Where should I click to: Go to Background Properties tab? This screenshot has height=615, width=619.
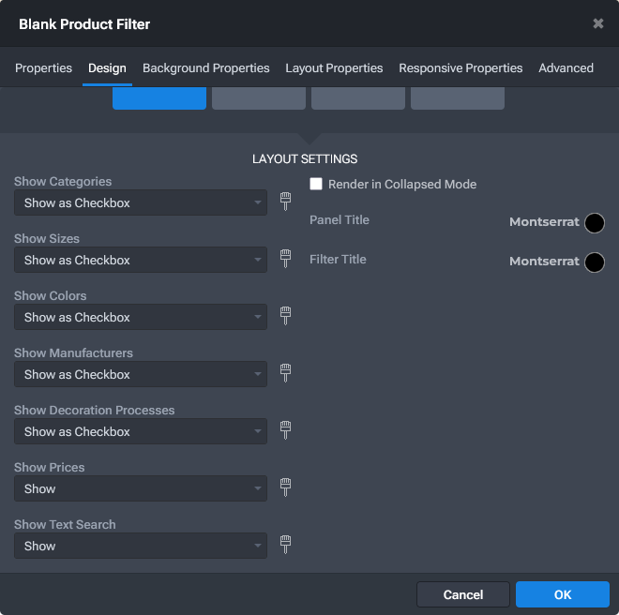click(x=206, y=67)
